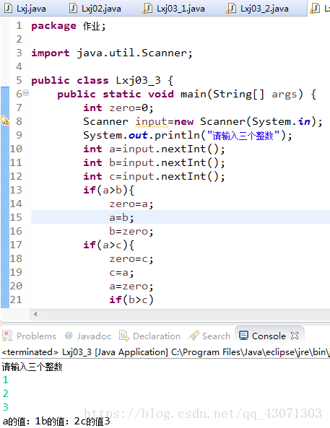Click the terminated Lxj03_3 console header text
The width and height of the screenshot is (330, 428).
165,352
